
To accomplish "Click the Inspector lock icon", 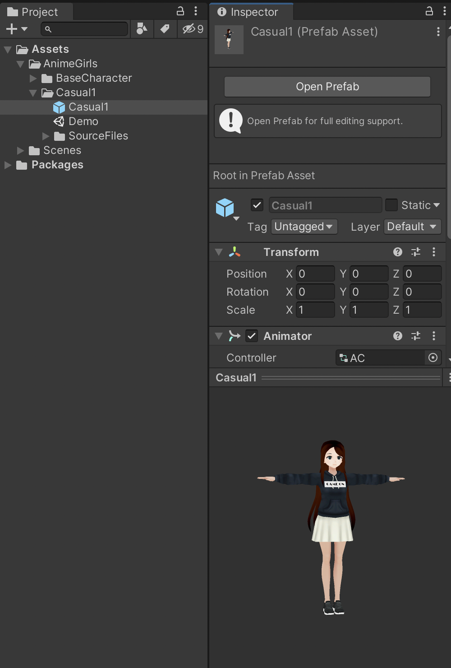I will pyautogui.click(x=429, y=11).
